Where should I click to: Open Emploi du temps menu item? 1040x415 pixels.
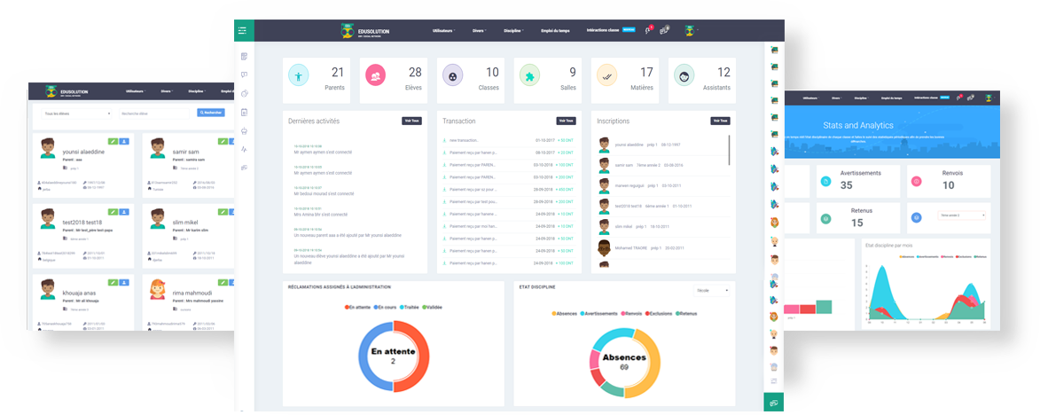pyautogui.click(x=556, y=30)
